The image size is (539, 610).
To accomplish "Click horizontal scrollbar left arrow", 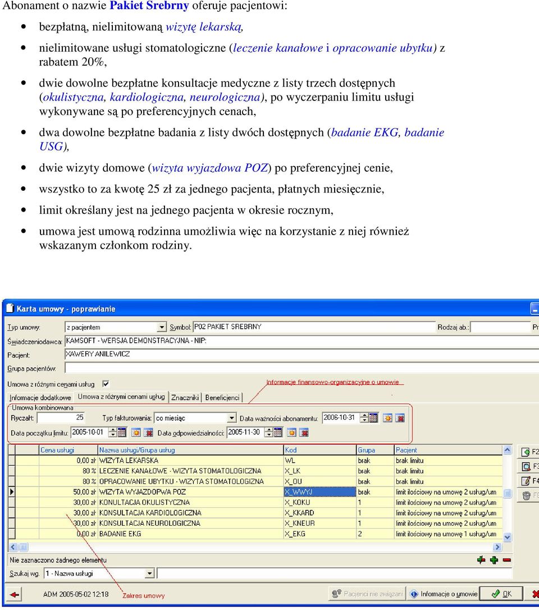I will coord(13,547).
